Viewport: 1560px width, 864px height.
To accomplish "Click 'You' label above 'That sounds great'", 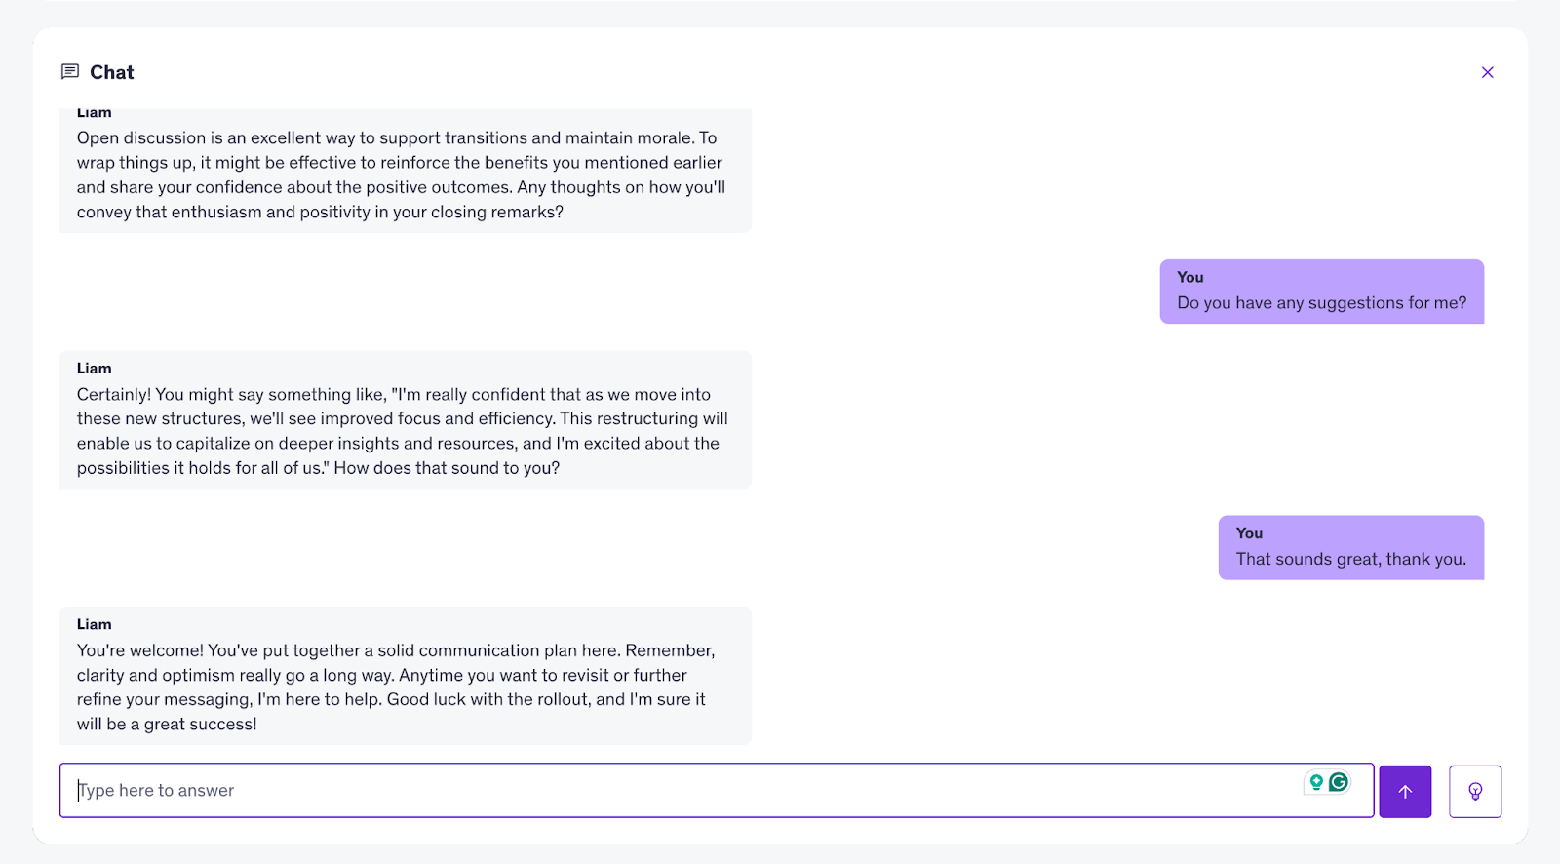I will (x=1249, y=533).
